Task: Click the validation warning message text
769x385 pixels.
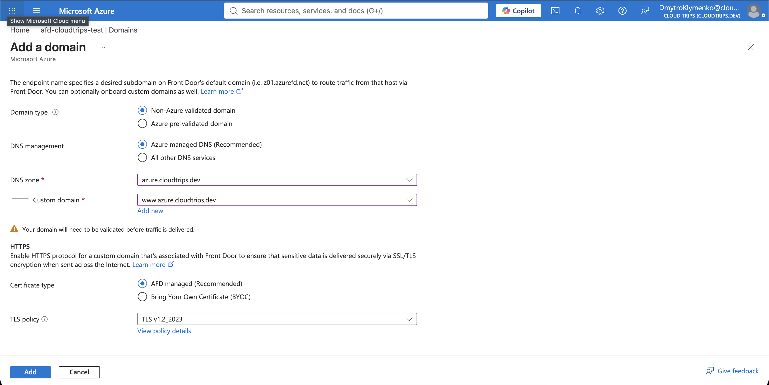Action: pyautogui.click(x=108, y=229)
